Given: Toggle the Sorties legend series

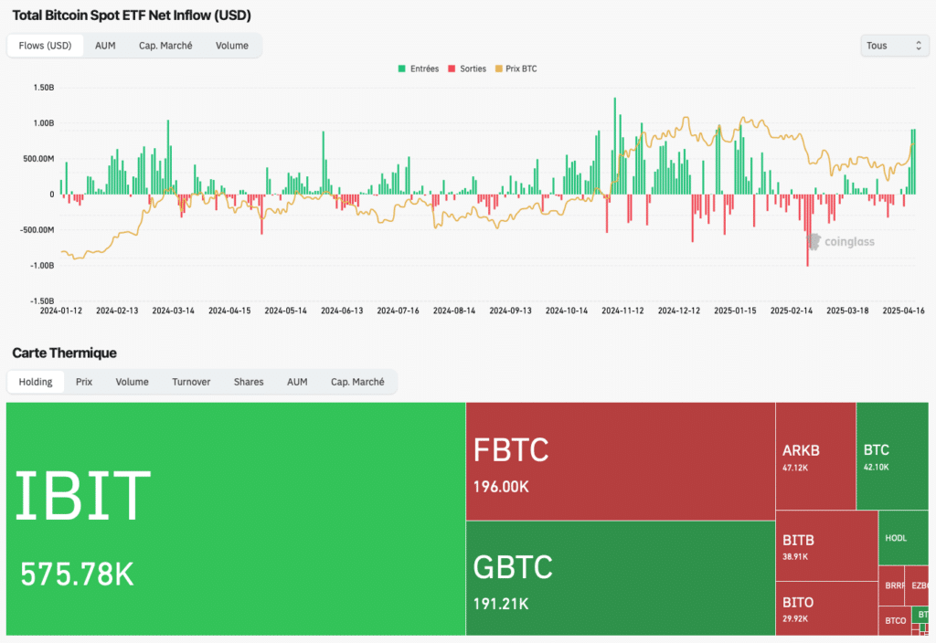Looking at the screenshot, I should [x=467, y=69].
